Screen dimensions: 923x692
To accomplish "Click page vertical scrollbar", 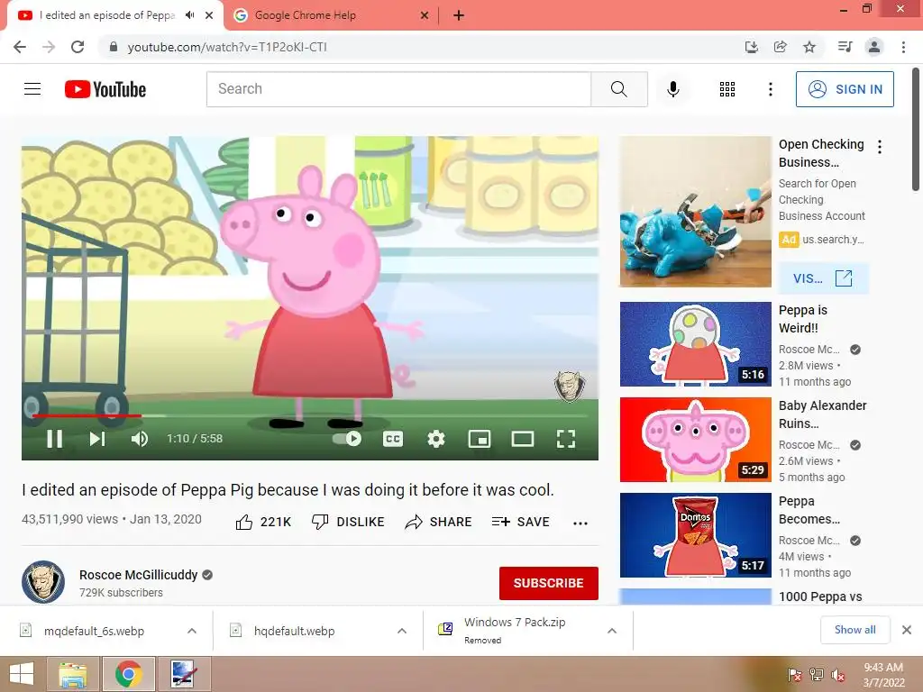I will tap(916, 130).
